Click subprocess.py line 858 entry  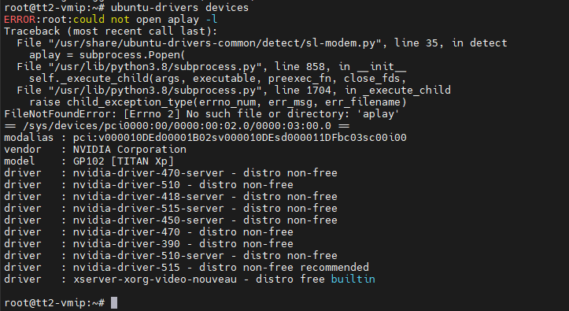pyautogui.click(x=211, y=66)
